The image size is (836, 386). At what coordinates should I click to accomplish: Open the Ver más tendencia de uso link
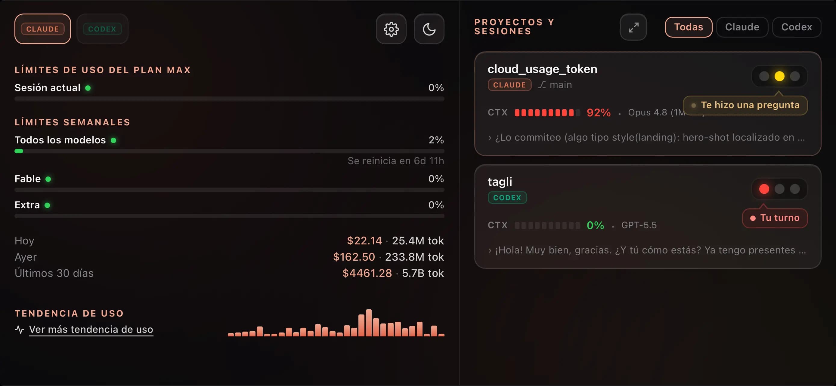(91, 329)
